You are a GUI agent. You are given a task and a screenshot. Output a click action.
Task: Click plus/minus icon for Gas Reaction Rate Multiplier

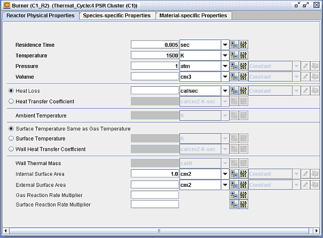point(234,195)
